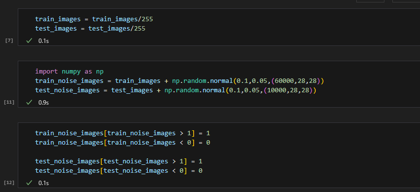Click line 'train_noise_images[train_noise_images > 1] = 1'
This screenshot has height=192, width=420.
123,133
